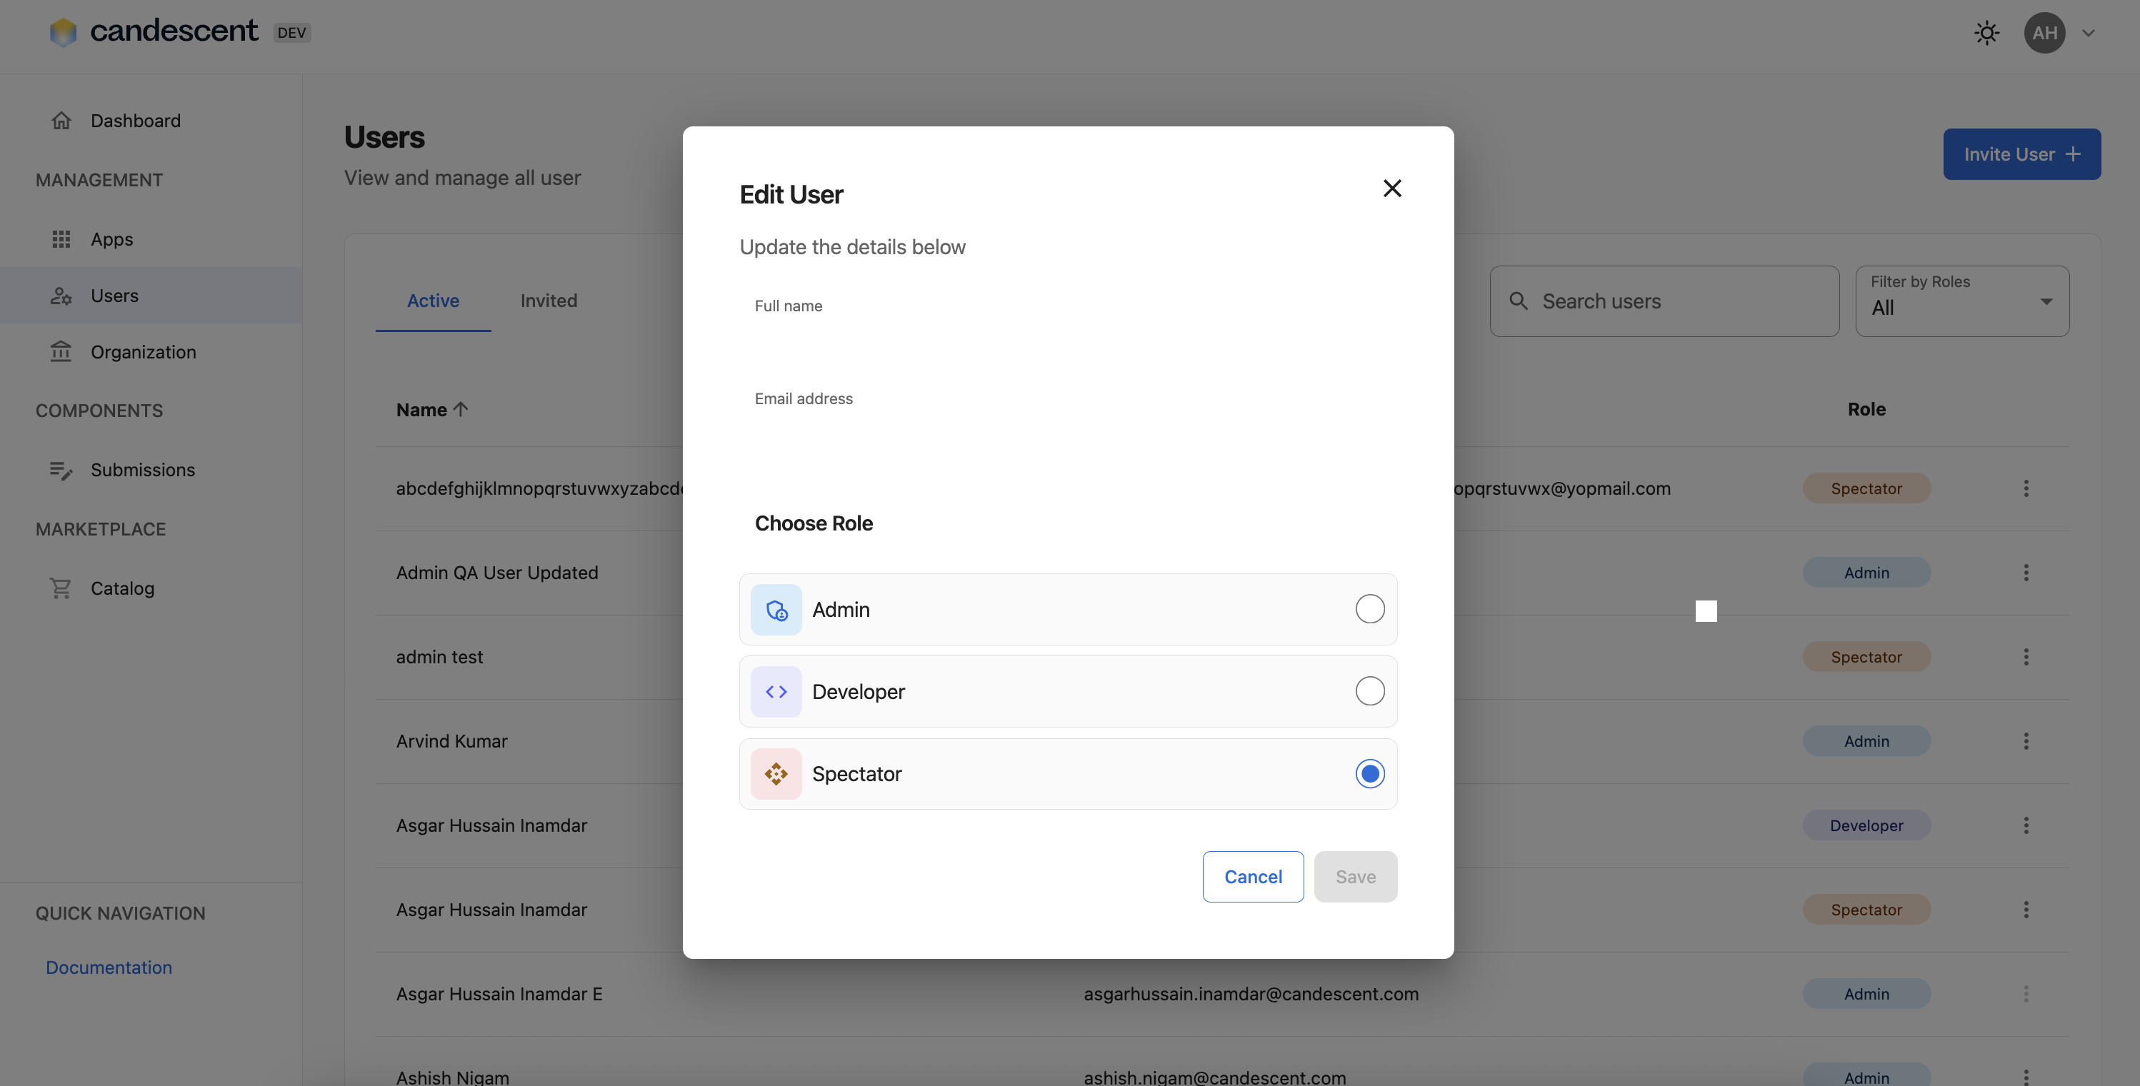Expand the AH account menu chevron

2088,34
